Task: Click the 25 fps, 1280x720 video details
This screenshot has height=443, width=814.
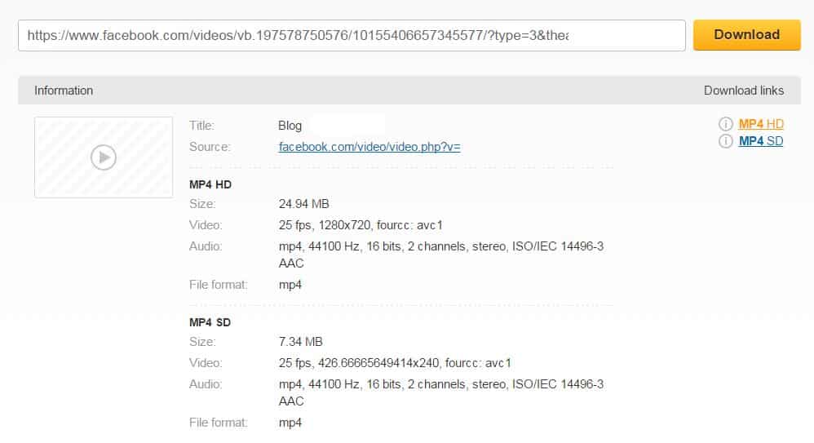Action: pos(361,225)
